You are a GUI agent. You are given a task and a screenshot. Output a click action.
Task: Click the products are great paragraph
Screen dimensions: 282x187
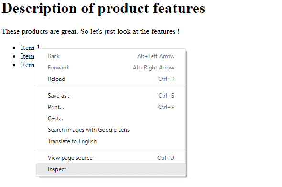point(90,31)
